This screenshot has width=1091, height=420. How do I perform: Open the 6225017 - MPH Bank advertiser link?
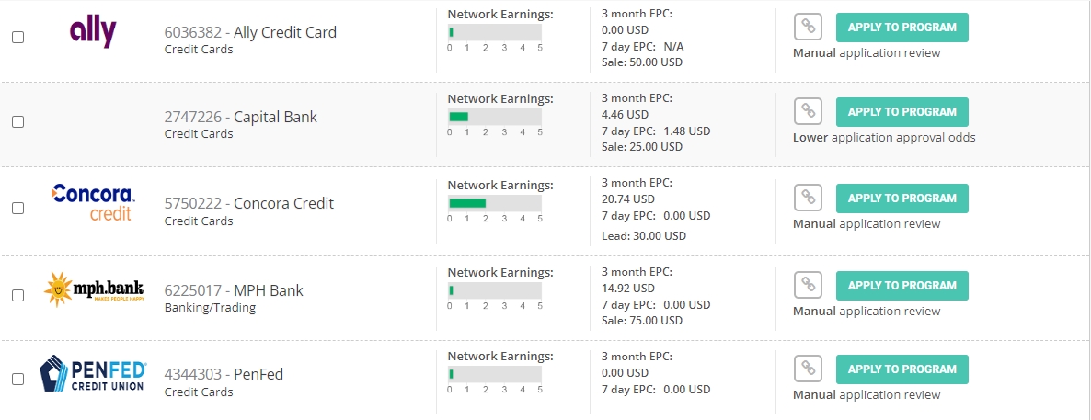tap(234, 290)
